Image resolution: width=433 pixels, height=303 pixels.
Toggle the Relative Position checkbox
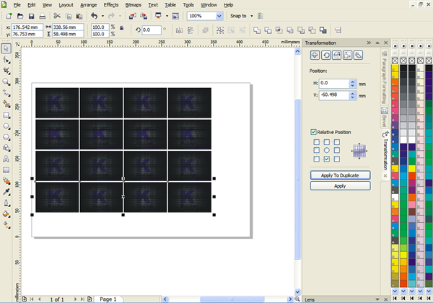tap(313, 132)
